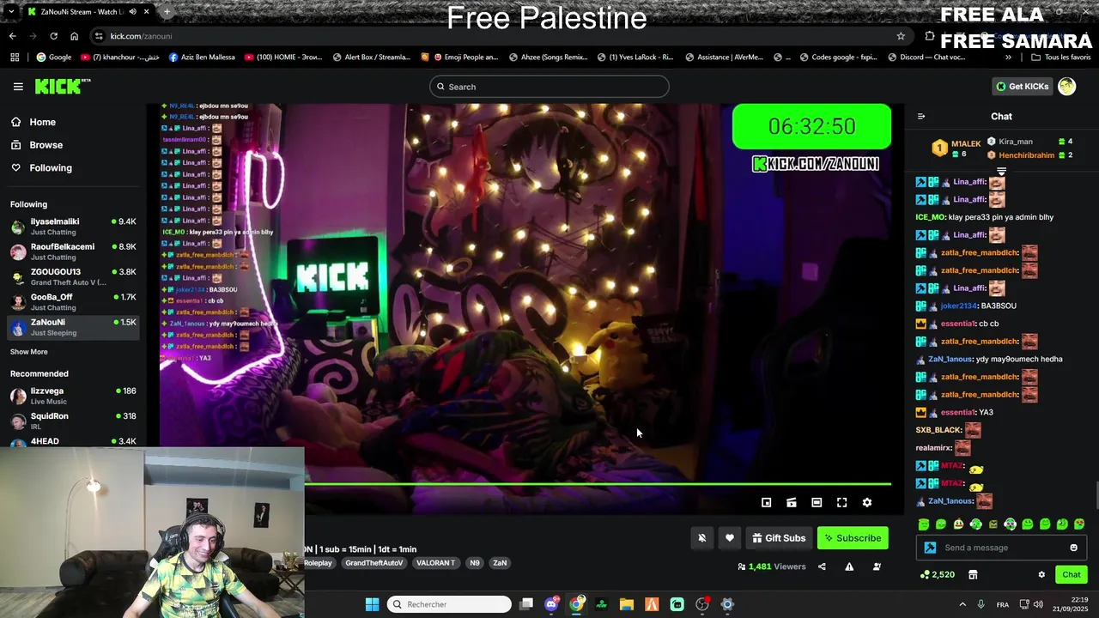Click the VALORANT stream tag
Screen dimensions: 1099x618
(435, 563)
